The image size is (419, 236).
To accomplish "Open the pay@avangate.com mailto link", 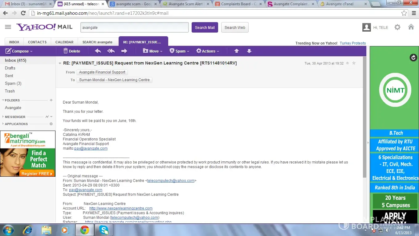I will tap(91, 148).
